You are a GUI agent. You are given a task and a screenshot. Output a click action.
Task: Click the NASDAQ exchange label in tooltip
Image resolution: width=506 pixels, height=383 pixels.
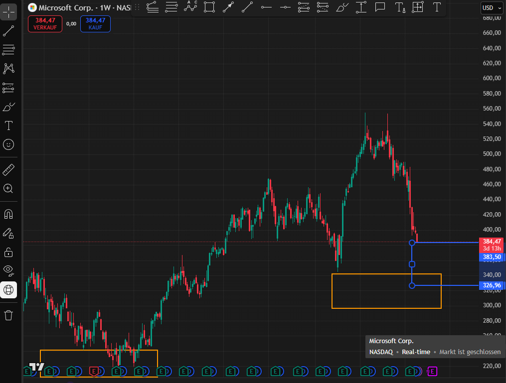381,352
